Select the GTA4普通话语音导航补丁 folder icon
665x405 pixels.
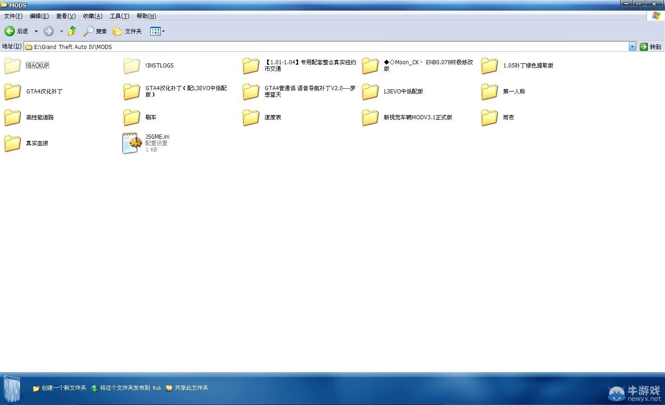coord(251,92)
